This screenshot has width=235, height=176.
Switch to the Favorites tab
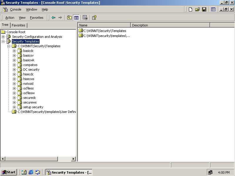pos(19,25)
